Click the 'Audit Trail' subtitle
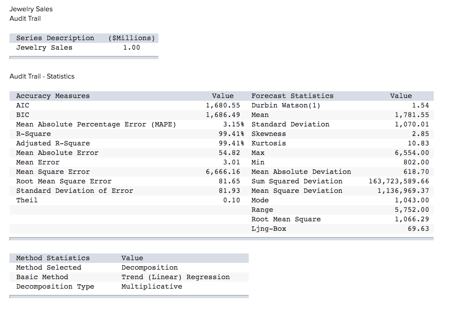 pos(25,19)
